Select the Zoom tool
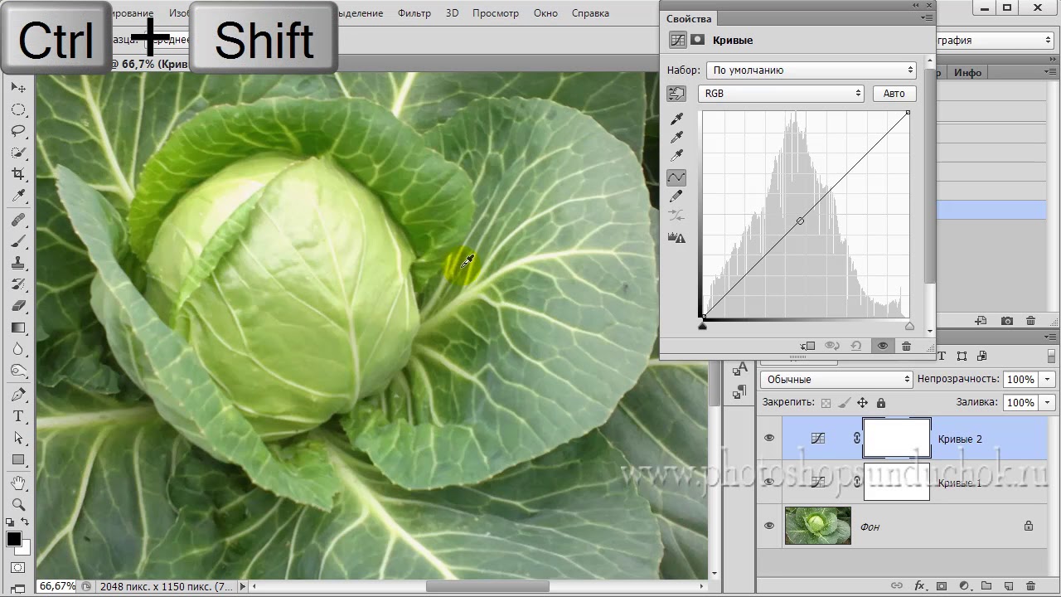This screenshot has width=1061, height=597. pyautogui.click(x=18, y=504)
